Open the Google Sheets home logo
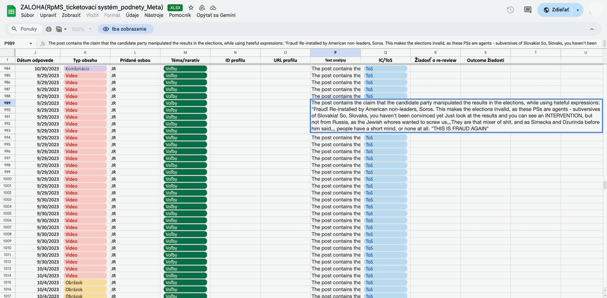Viewport: 607px width, 298px height. (x=11, y=10)
